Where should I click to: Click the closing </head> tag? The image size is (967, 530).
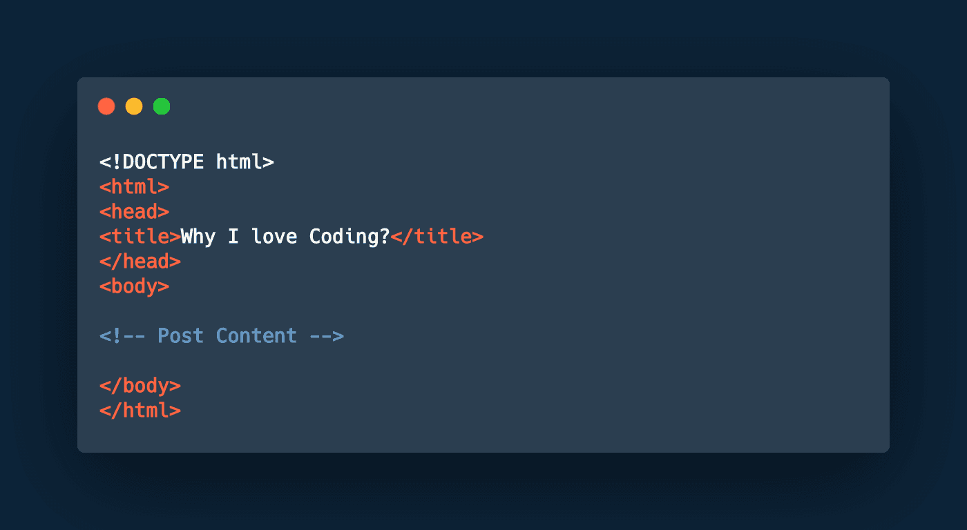(x=140, y=262)
